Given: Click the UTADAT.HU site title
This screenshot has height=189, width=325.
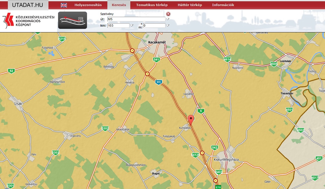Looking at the screenshot, I should point(28,5).
